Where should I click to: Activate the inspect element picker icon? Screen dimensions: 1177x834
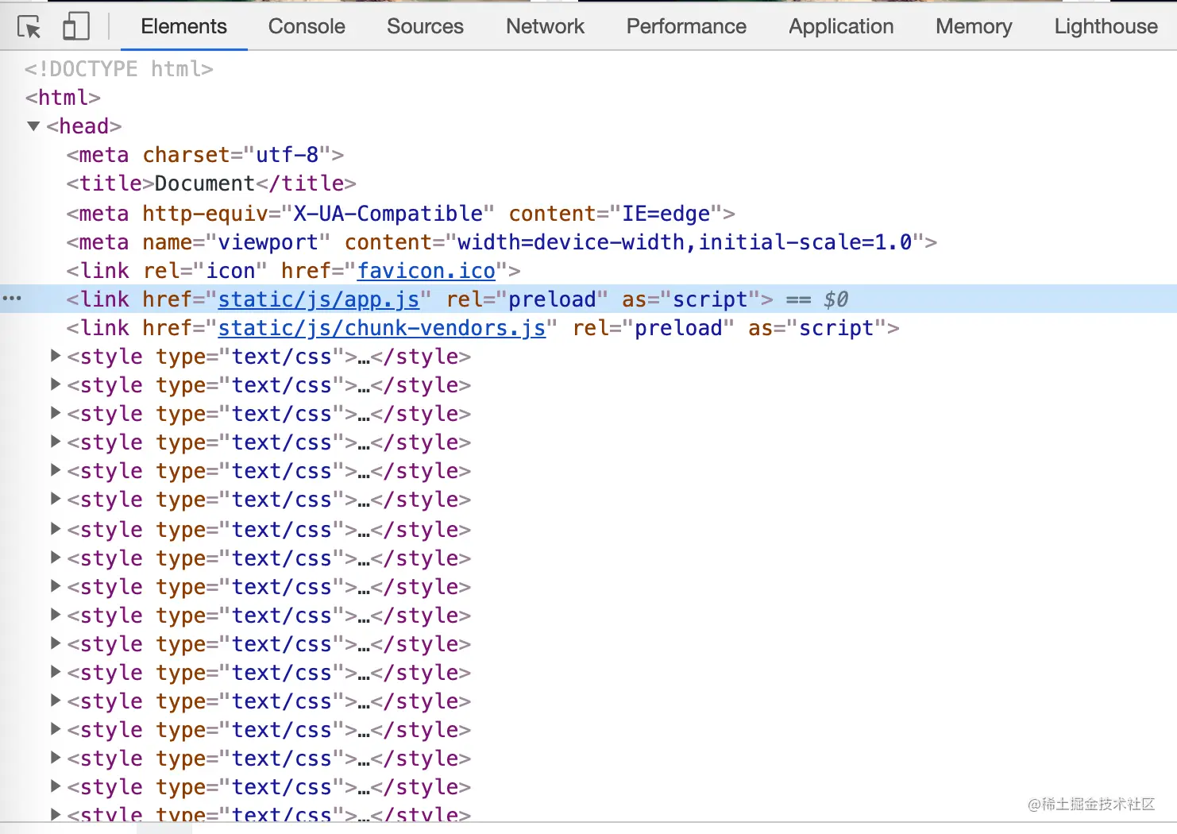pos(29,27)
